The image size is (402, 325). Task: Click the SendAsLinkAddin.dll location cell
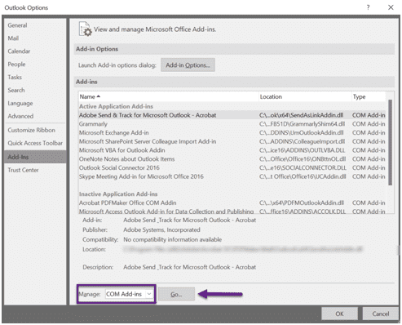point(301,115)
